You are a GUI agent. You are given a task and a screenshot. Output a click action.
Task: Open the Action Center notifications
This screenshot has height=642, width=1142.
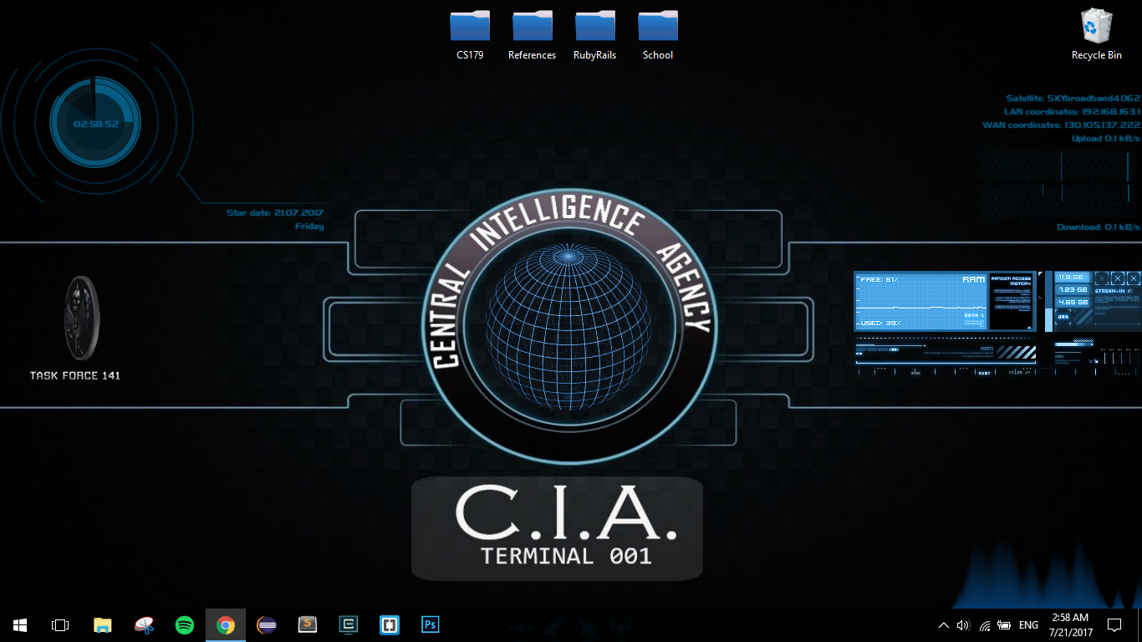[x=1114, y=624]
